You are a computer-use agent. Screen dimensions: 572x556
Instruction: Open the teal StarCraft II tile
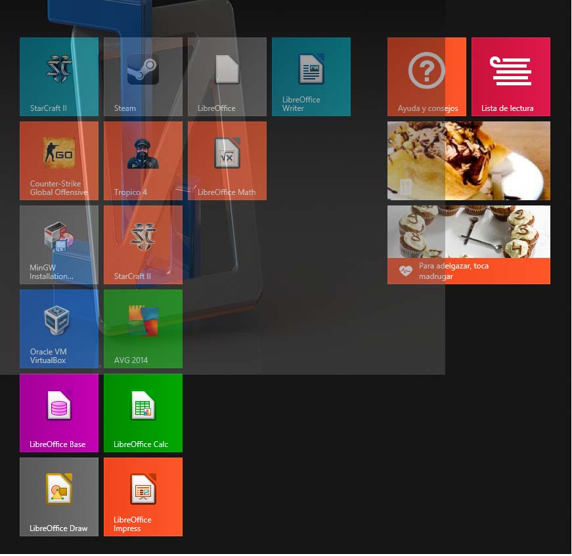(59, 77)
